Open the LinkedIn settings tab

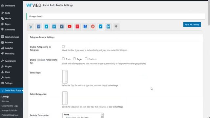(x=54, y=27)
